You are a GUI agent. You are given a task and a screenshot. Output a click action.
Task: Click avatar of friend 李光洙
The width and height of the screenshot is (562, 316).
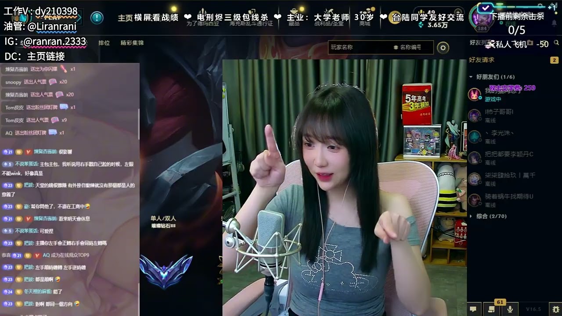point(475,136)
